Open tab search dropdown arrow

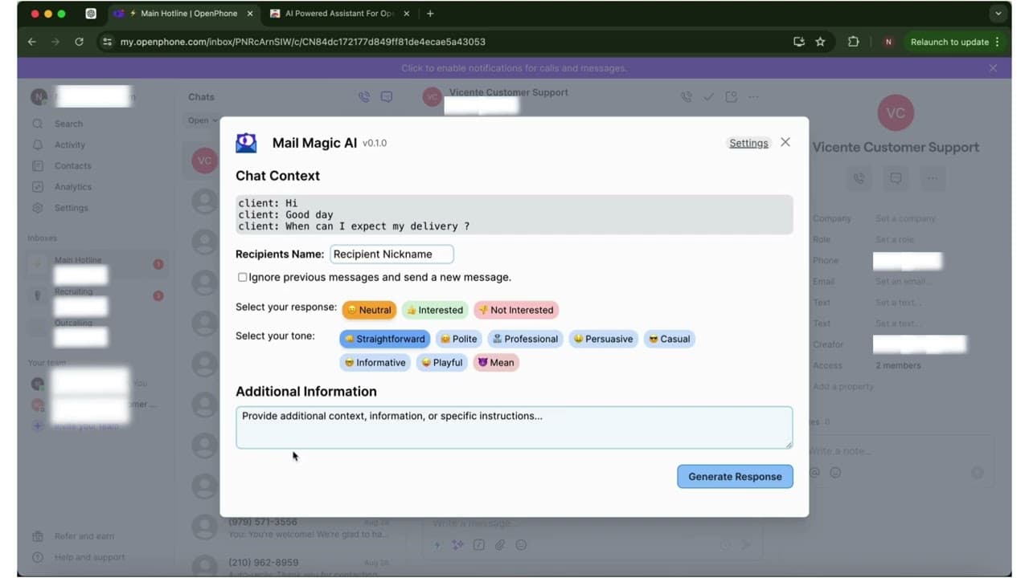point(998,14)
